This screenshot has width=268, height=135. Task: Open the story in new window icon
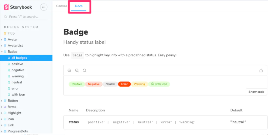(x=261, y=70)
